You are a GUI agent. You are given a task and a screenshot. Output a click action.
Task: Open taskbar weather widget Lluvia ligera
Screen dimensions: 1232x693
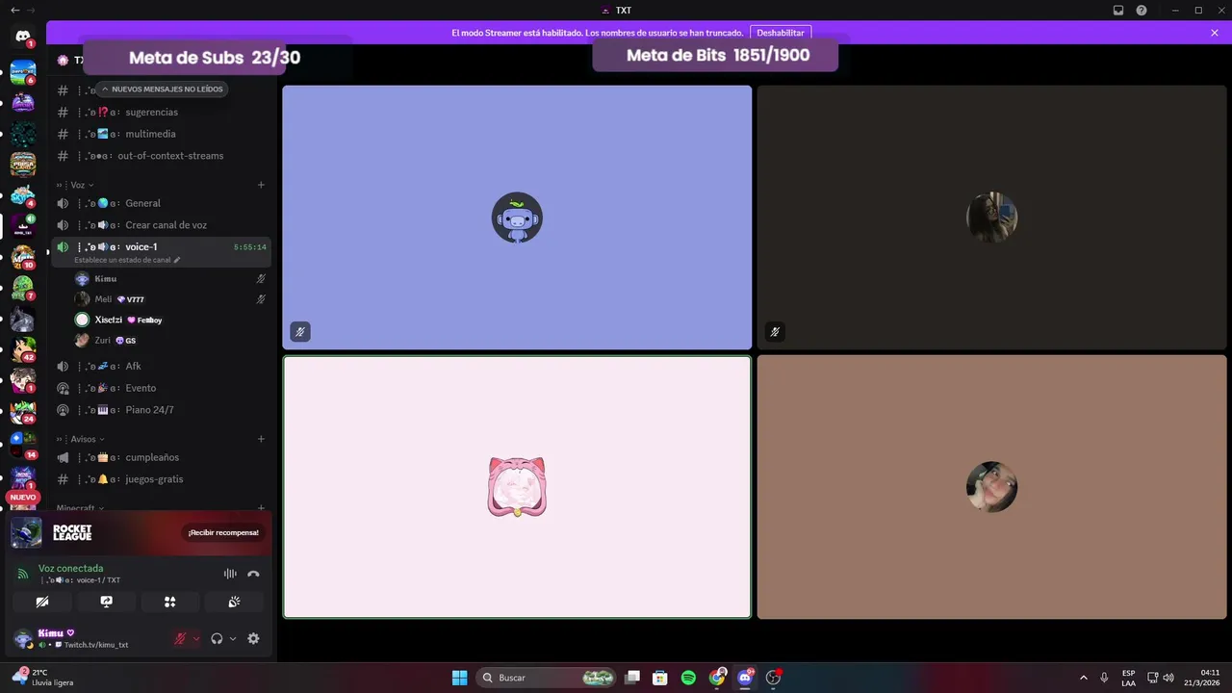pos(43,678)
